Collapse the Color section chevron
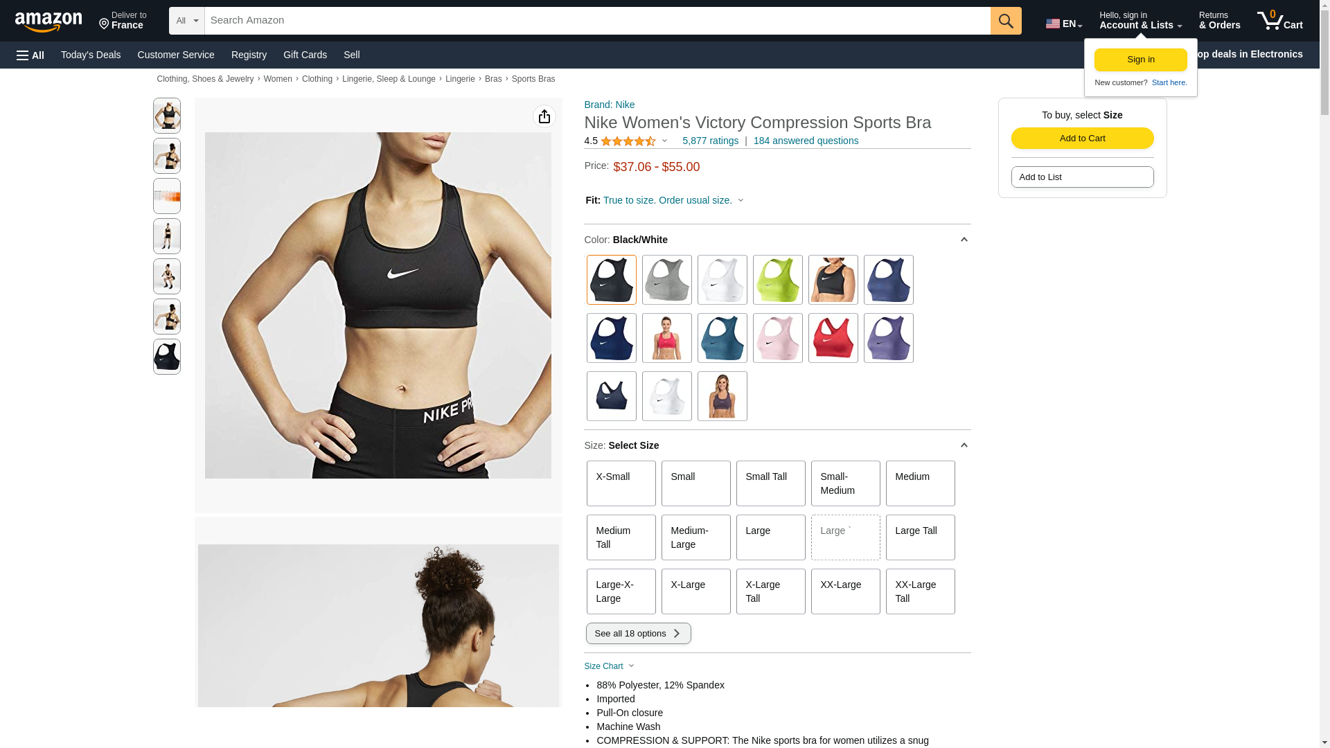The width and height of the screenshot is (1330, 748). click(964, 240)
